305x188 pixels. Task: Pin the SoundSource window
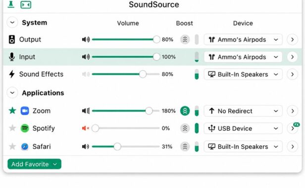[11, 4]
